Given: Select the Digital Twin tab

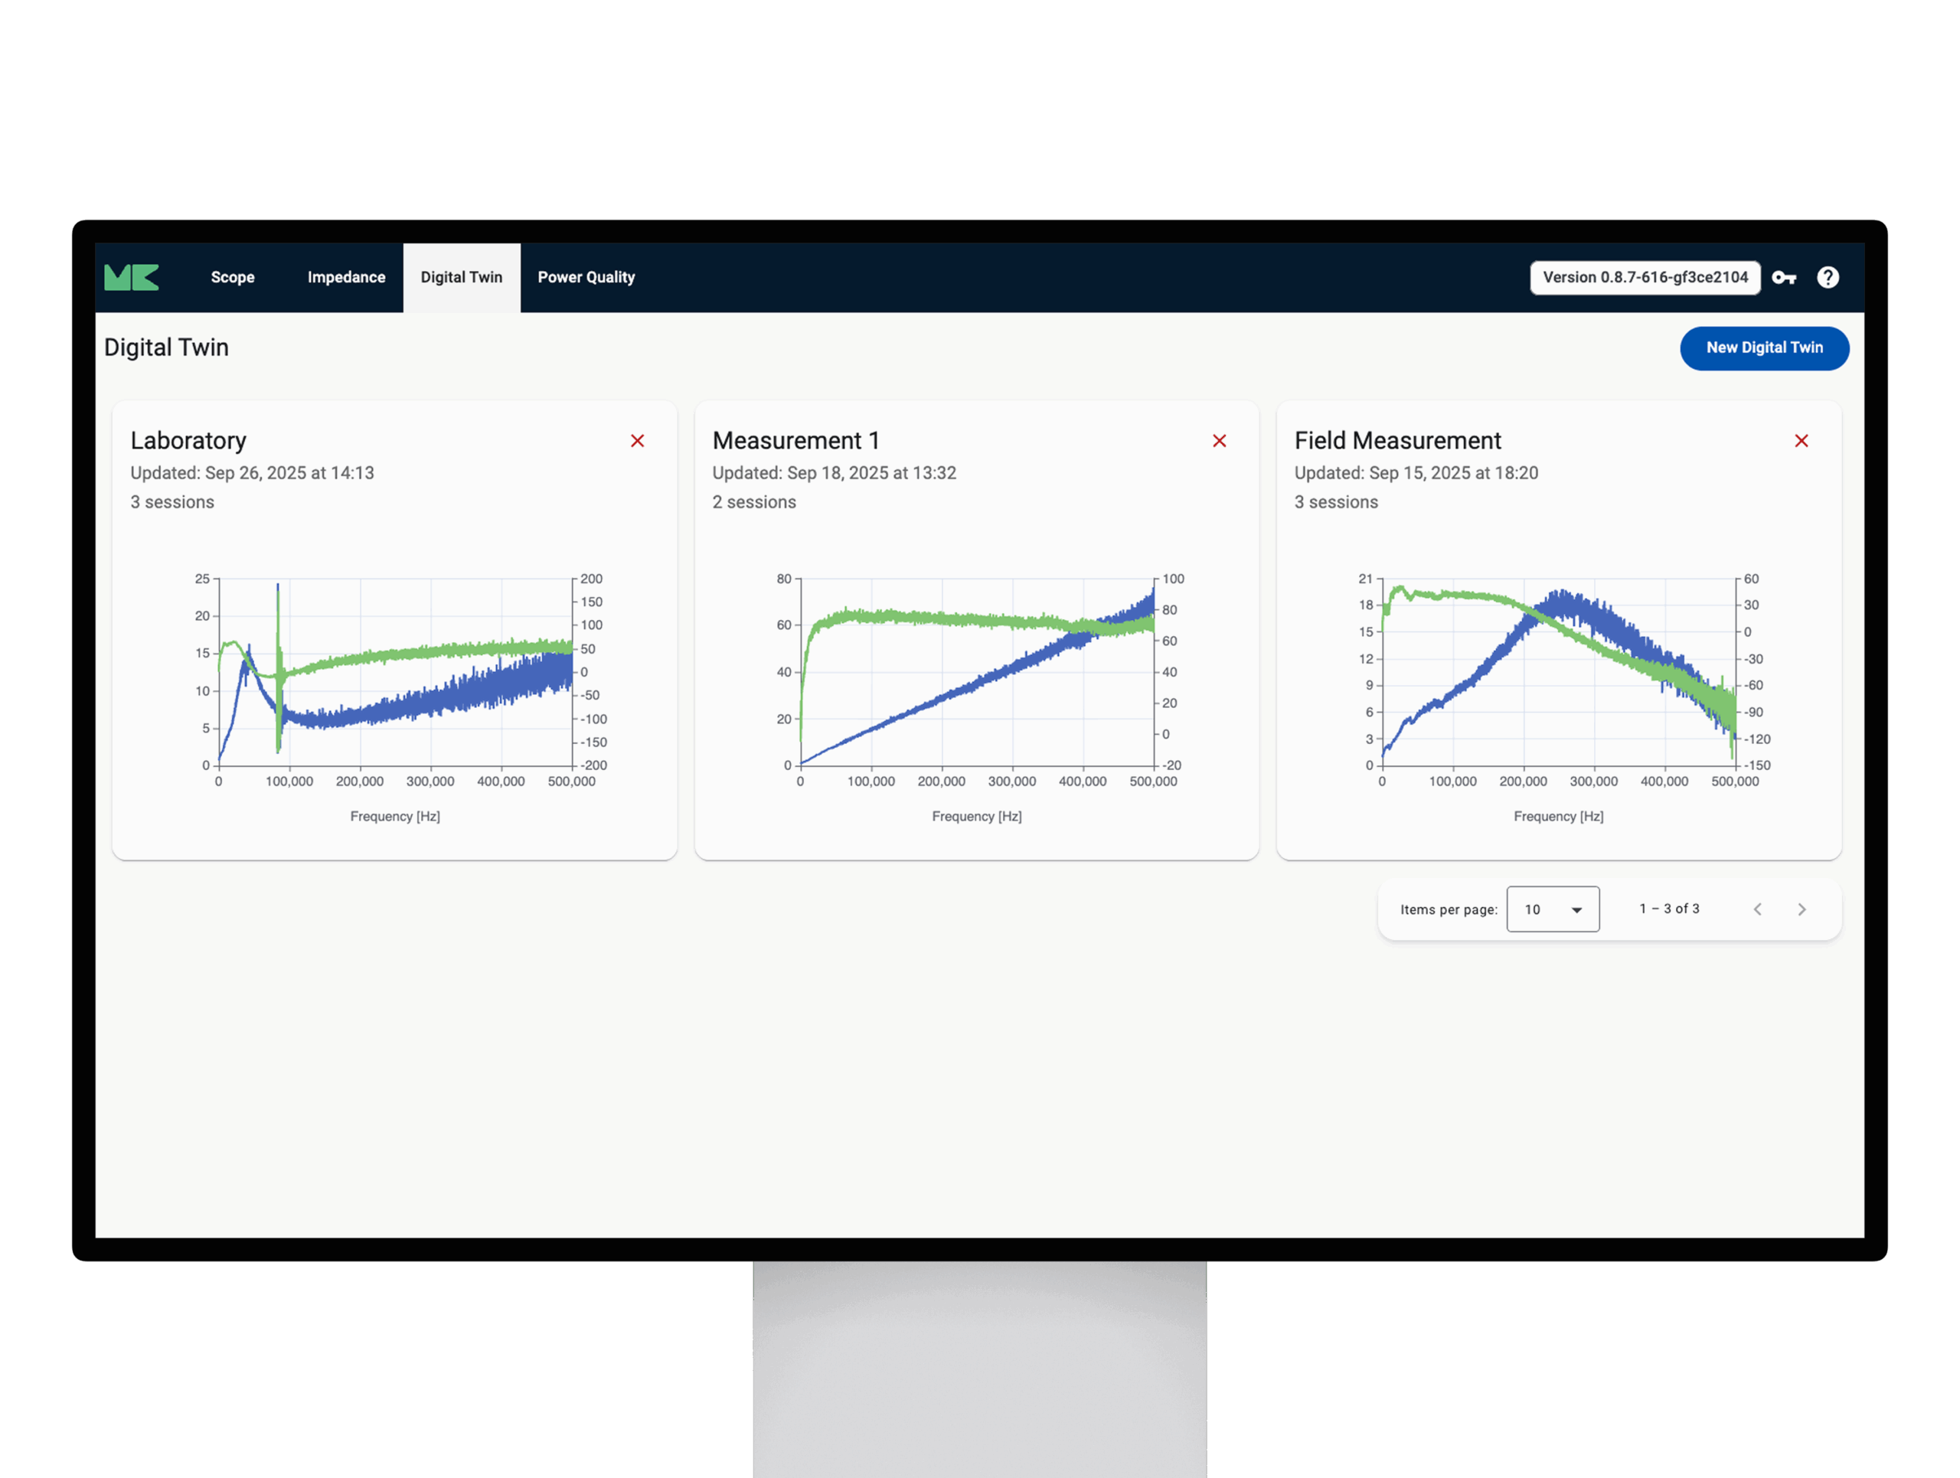Looking at the screenshot, I should point(461,277).
